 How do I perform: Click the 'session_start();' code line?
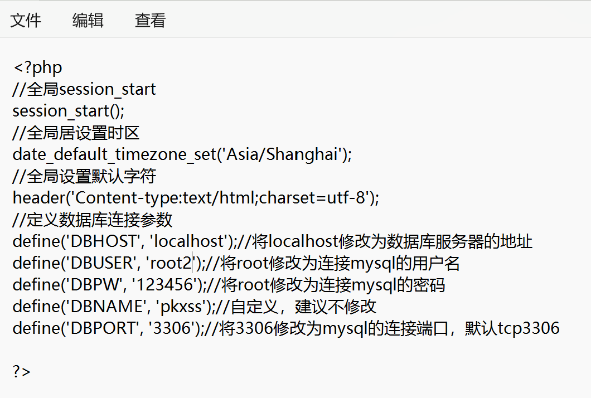69,111
